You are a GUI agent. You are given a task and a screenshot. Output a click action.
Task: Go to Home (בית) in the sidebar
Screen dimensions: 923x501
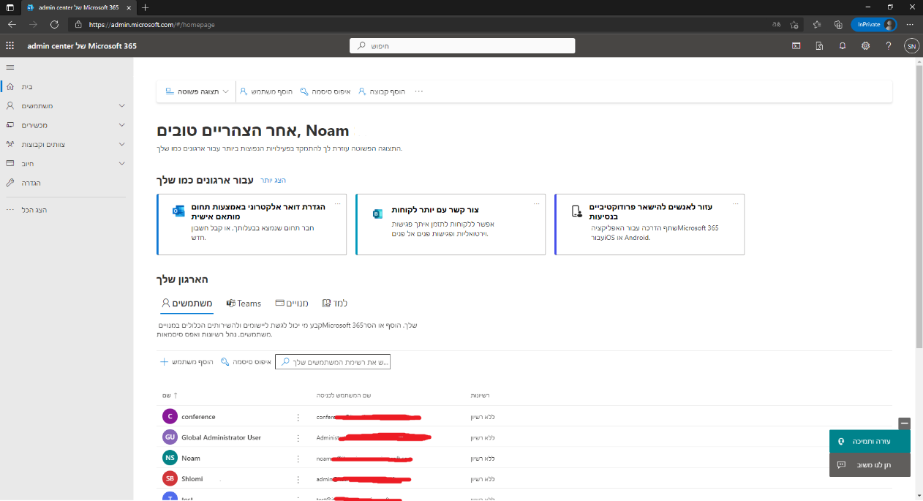[x=67, y=86]
